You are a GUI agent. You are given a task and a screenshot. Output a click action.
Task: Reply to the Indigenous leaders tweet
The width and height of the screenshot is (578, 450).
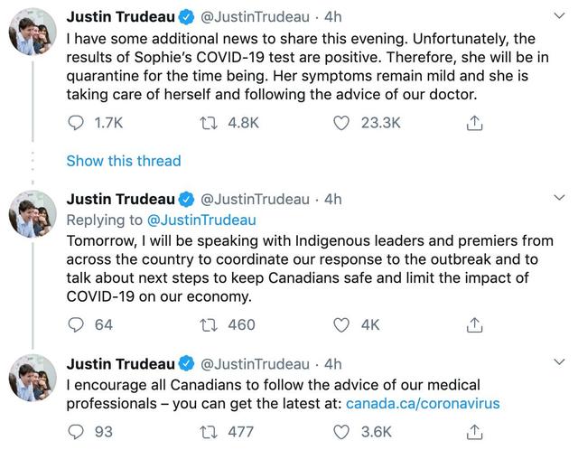click(76, 324)
